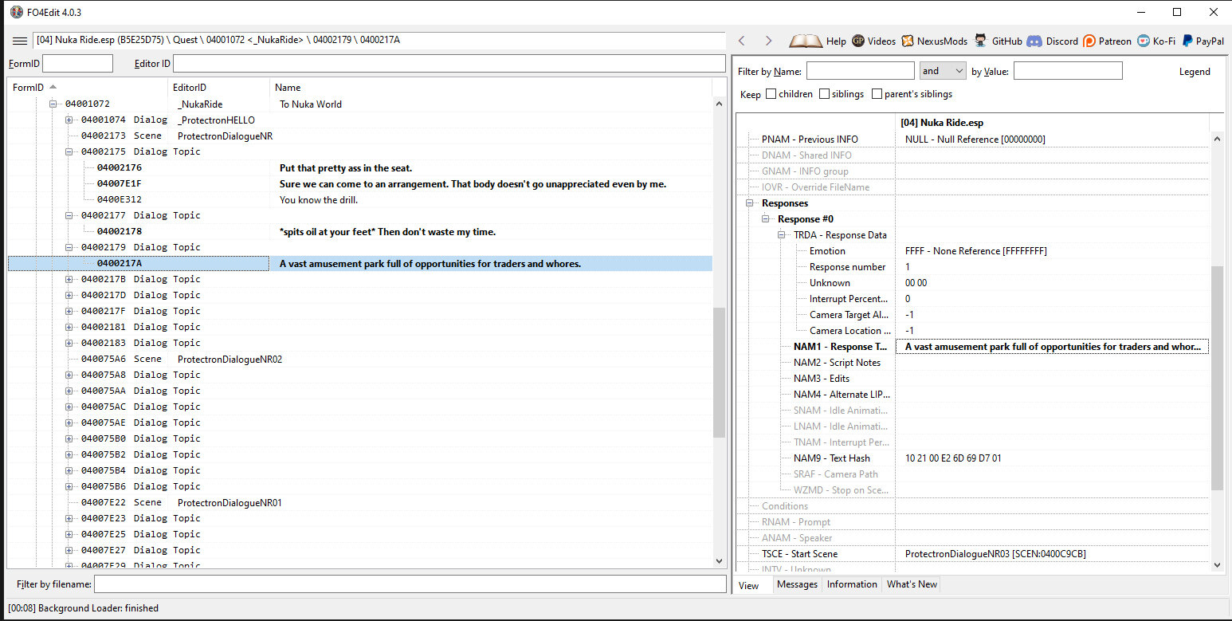Click the Emotion FFFF None Reference value
Viewport: 1232px width, 621px height.
coord(975,251)
